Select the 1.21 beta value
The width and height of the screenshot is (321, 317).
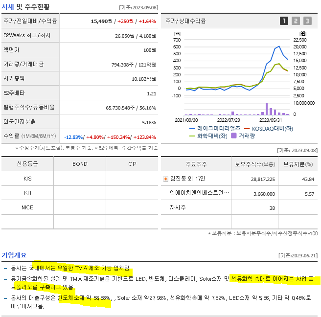point(152,94)
